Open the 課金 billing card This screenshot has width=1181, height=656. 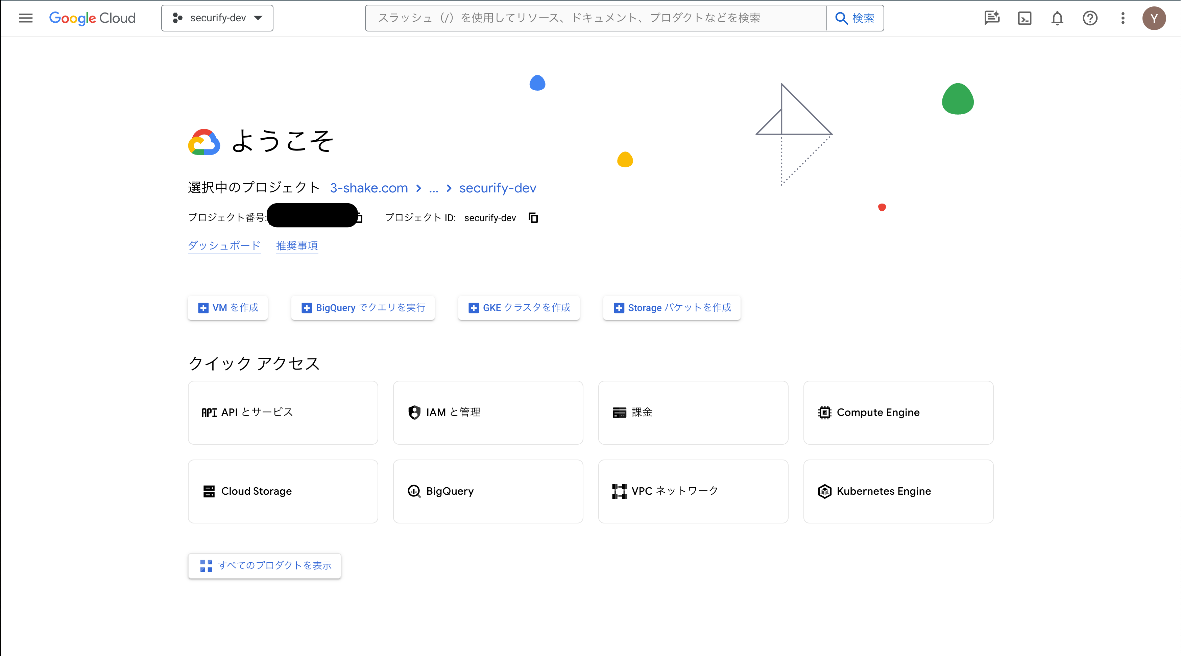pos(693,413)
